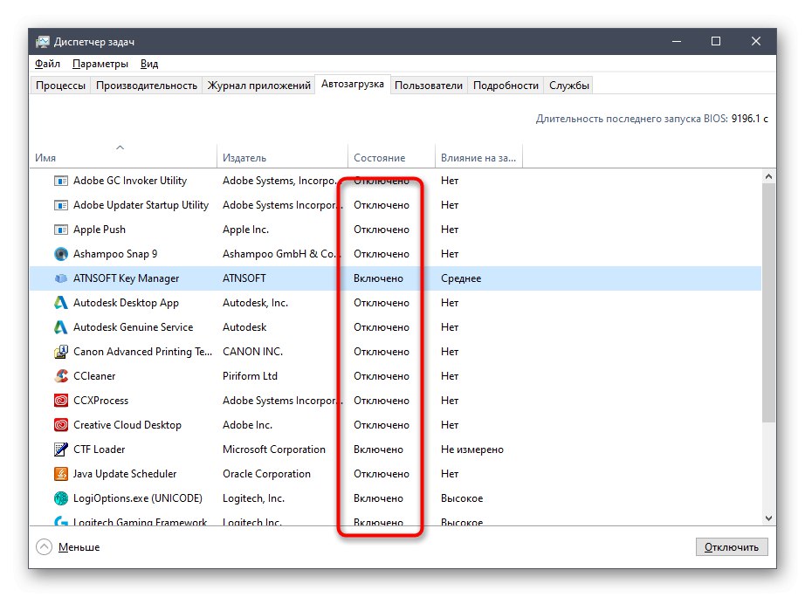Click the Task Manager title bar icon

pos(43,42)
